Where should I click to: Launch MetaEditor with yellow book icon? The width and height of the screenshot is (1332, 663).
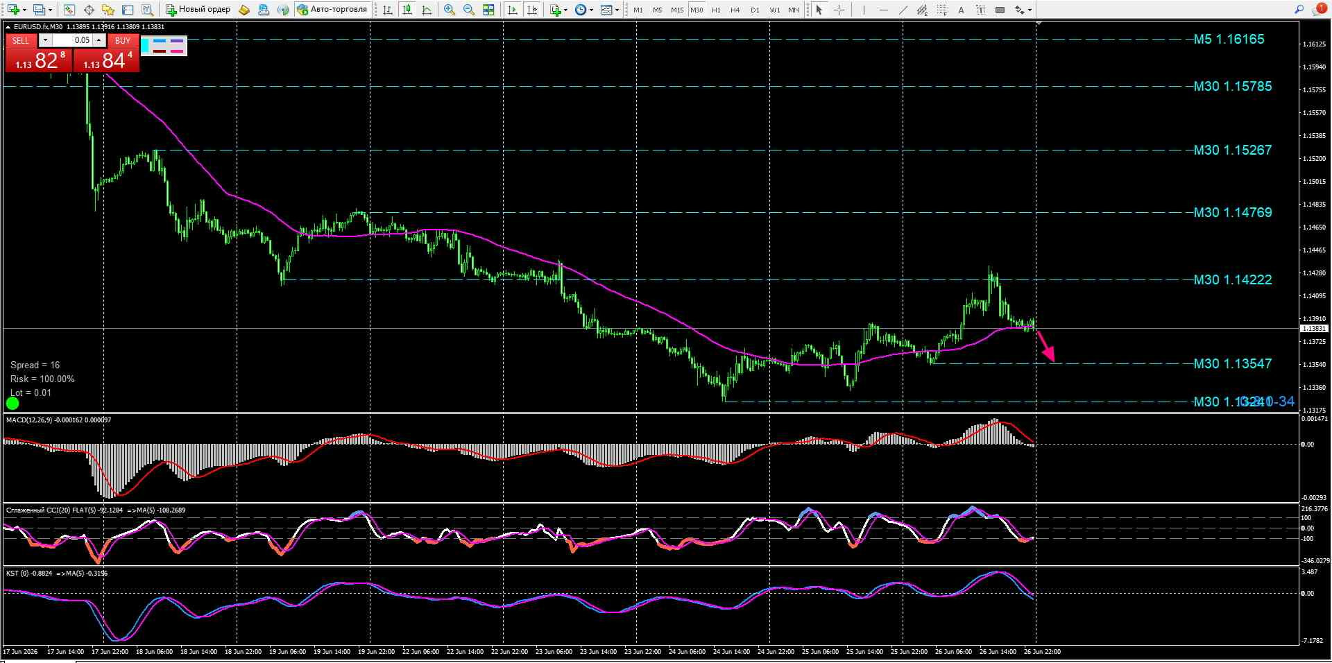coord(244,10)
